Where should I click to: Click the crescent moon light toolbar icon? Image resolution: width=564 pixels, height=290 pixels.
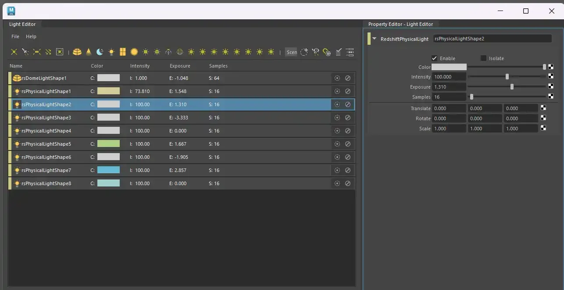click(x=100, y=52)
